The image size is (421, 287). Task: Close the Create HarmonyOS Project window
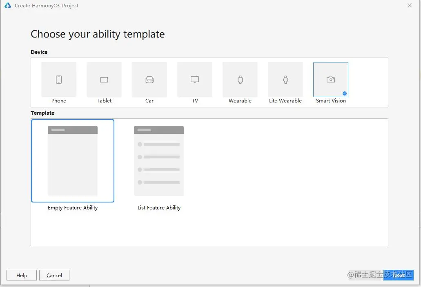[x=410, y=5]
